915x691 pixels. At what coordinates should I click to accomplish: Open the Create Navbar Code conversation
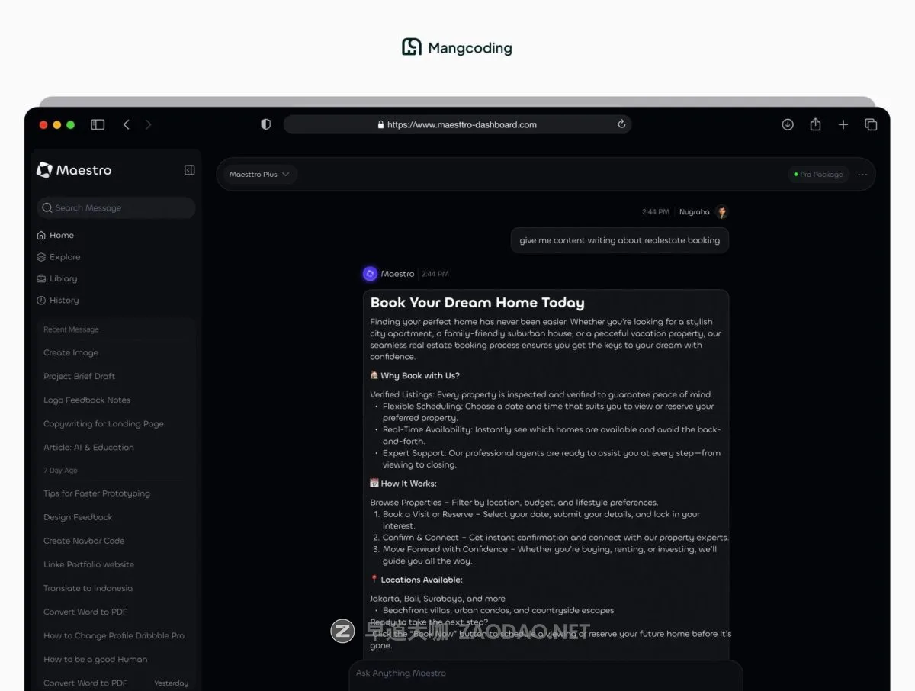tap(84, 541)
